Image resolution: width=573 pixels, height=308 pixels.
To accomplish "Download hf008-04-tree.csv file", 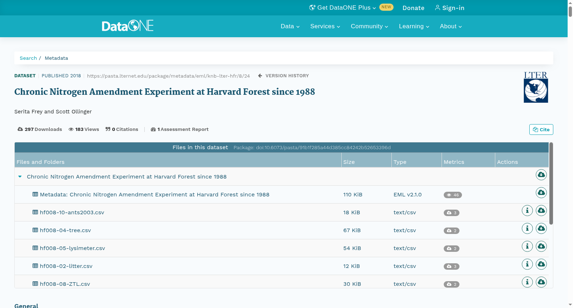I will tap(541, 229).
